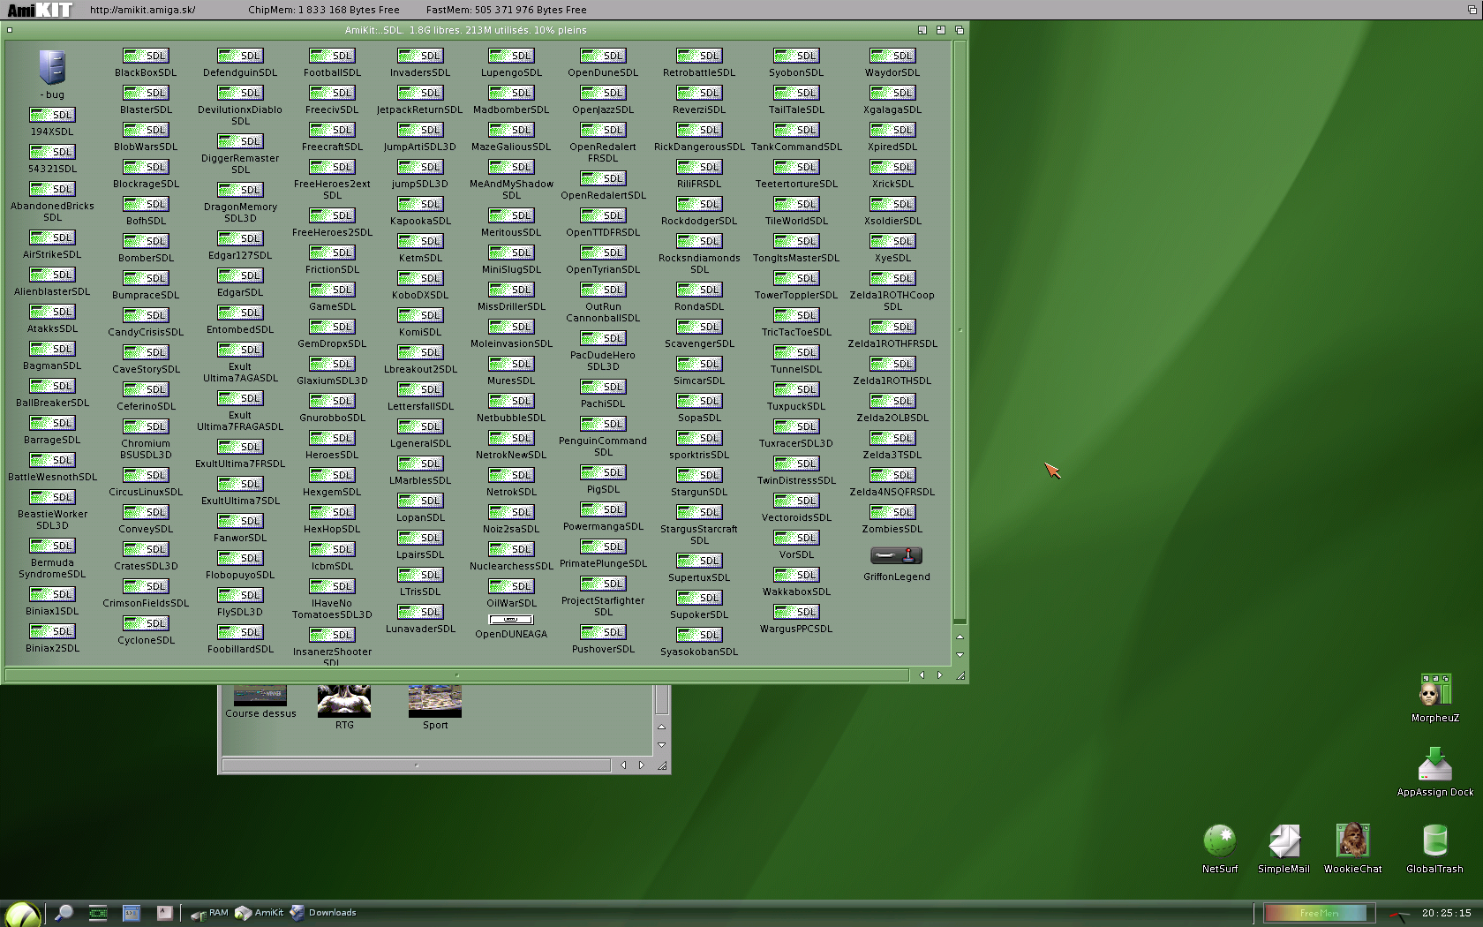Viewport: 1483px width, 927px height.
Task: Click the SDL window title bar text
Action: coord(465,30)
